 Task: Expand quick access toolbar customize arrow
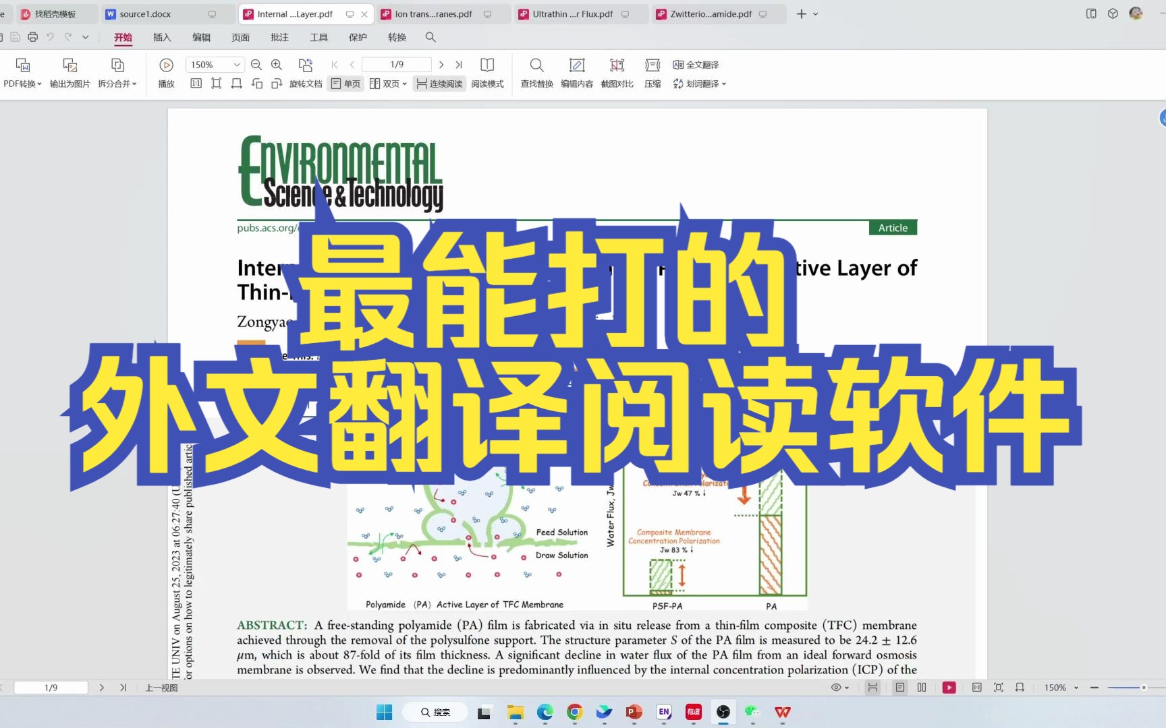tap(86, 37)
